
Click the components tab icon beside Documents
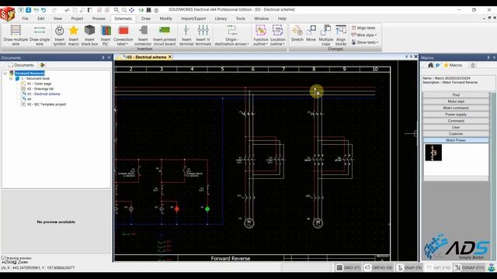[42, 65]
